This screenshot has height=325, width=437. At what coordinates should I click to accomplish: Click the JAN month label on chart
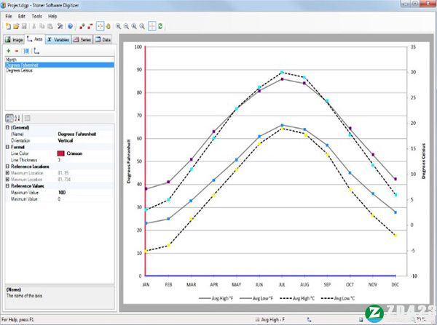click(x=146, y=284)
